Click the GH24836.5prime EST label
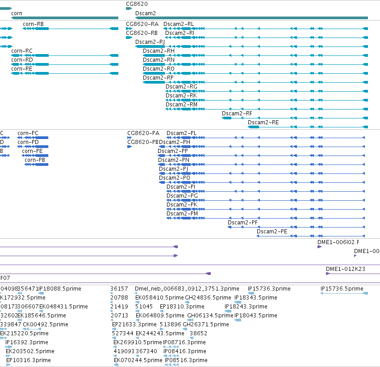Viewport: 380px width, 367px height. point(208,298)
